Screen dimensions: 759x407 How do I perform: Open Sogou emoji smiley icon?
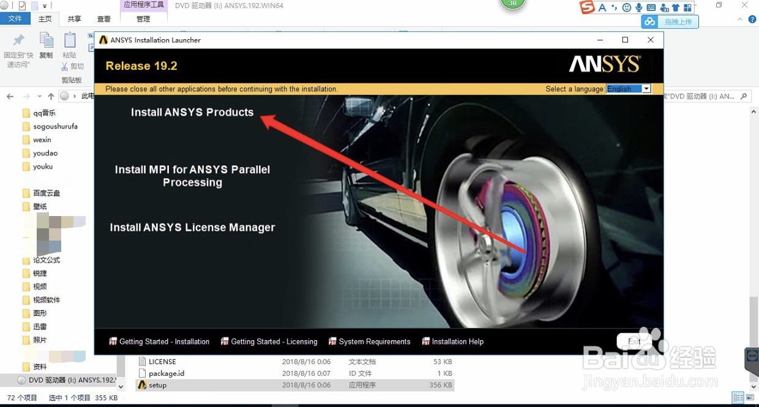pyautogui.click(x=626, y=7)
